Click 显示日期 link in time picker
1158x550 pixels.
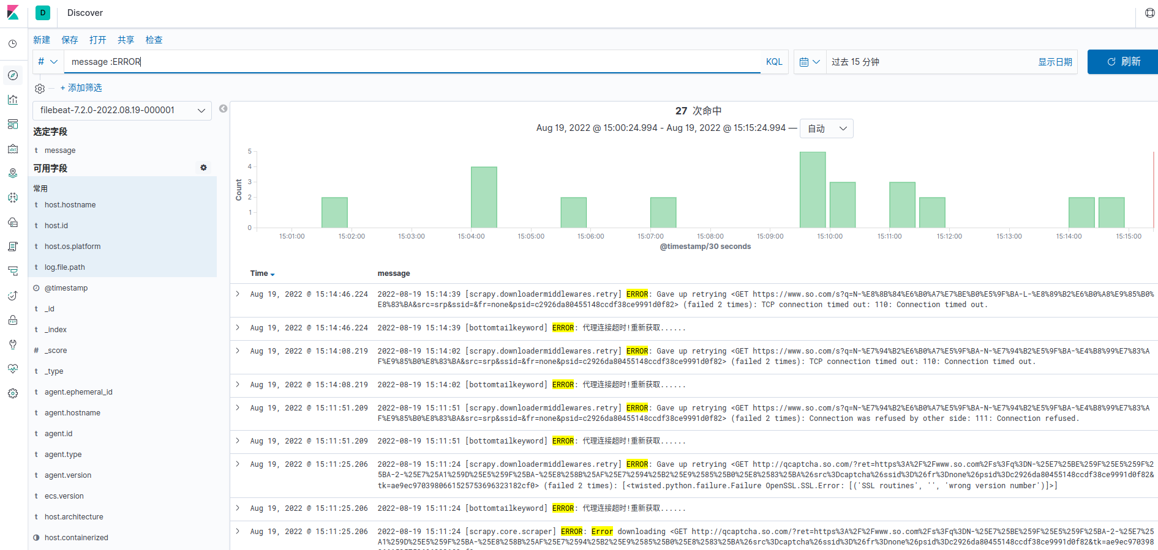tap(1055, 62)
